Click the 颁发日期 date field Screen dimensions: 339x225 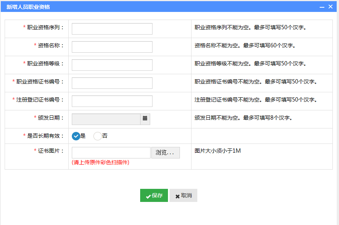[x=106, y=119]
